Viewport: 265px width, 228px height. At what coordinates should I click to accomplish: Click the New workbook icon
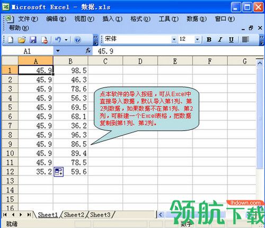11,40
